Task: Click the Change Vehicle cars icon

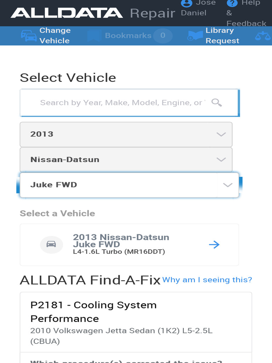Action: pos(29,35)
